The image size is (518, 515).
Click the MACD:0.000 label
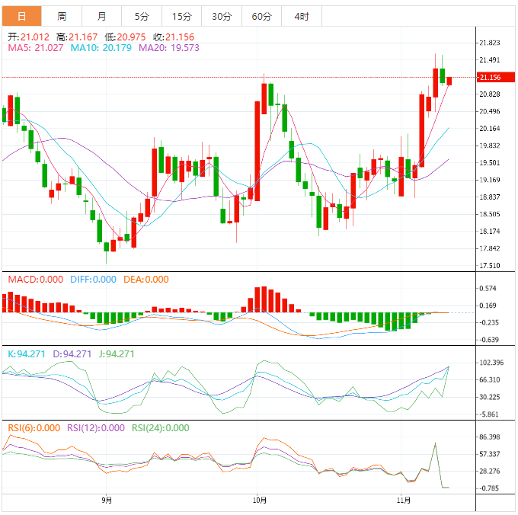click(x=35, y=280)
